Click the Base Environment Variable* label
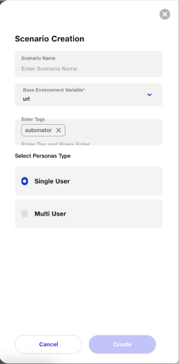The image size is (179, 364). [x=54, y=90]
